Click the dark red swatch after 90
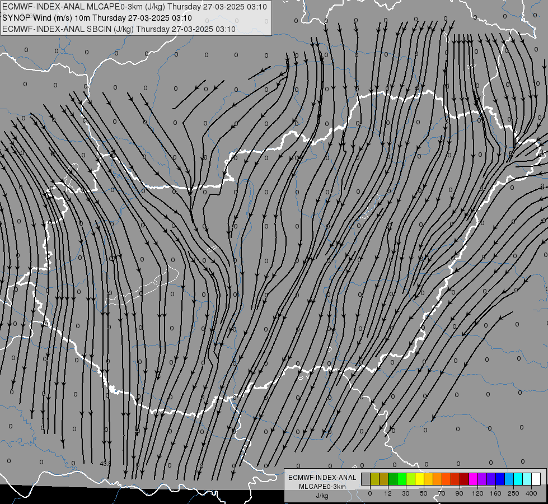This screenshot has width=548, height=504. tap(465, 479)
